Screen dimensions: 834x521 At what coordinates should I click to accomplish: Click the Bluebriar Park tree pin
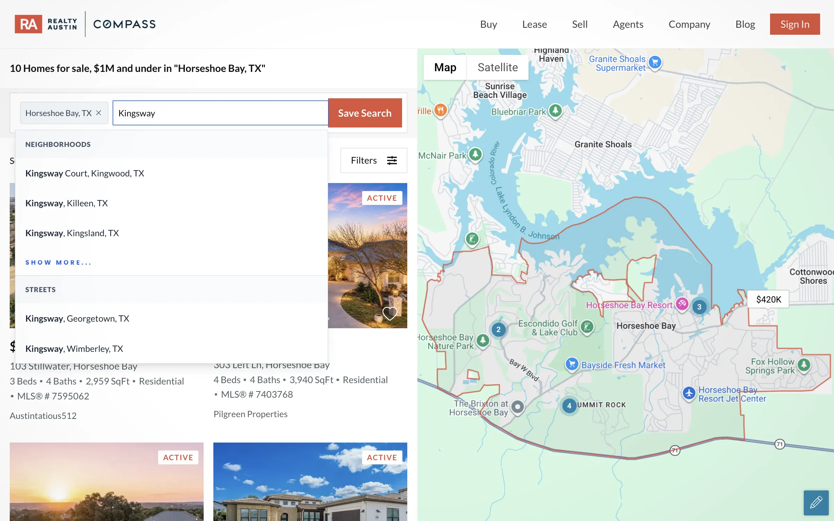pyautogui.click(x=555, y=111)
